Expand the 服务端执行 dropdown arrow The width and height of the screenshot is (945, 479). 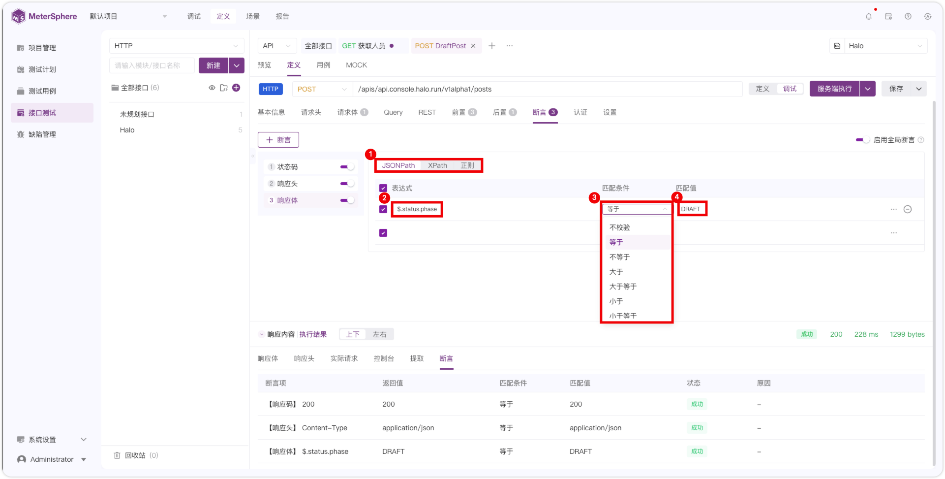click(868, 89)
